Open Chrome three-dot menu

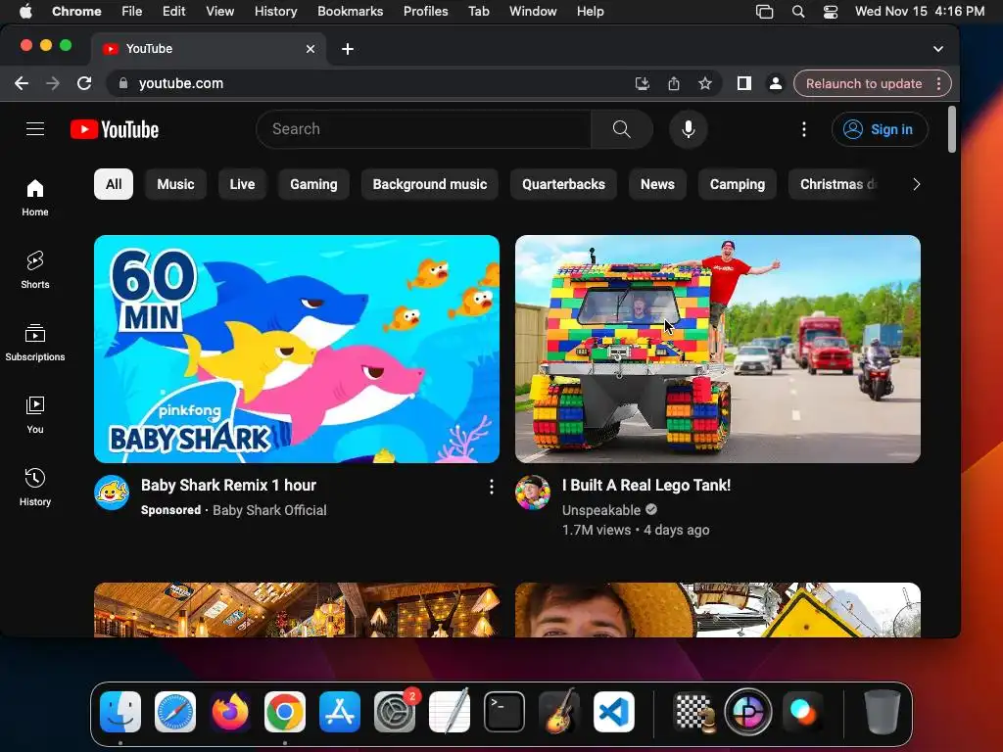pyautogui.click(x=938, y=84)
